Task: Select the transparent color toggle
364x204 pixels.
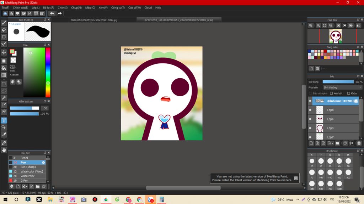Action: tap(13, 60)
